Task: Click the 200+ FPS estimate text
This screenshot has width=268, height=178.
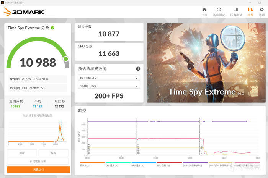Action: (x=109, y=96)
